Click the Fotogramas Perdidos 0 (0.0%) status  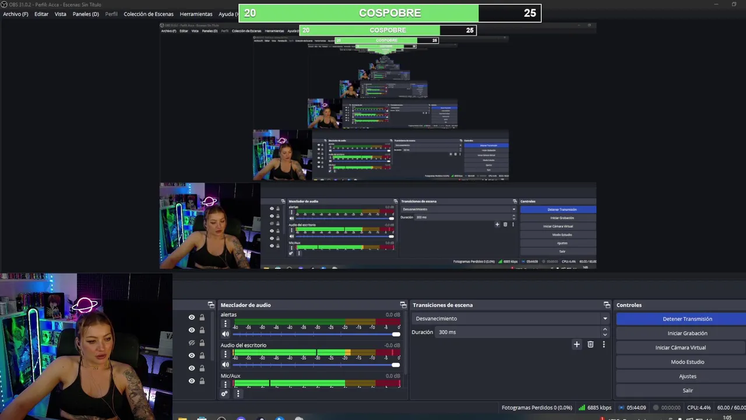(537, 408)
